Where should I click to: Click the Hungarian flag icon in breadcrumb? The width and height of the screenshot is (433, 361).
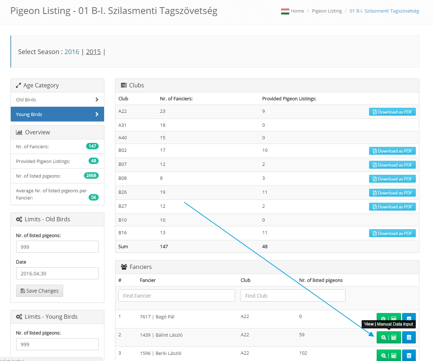tap(285, 11)
